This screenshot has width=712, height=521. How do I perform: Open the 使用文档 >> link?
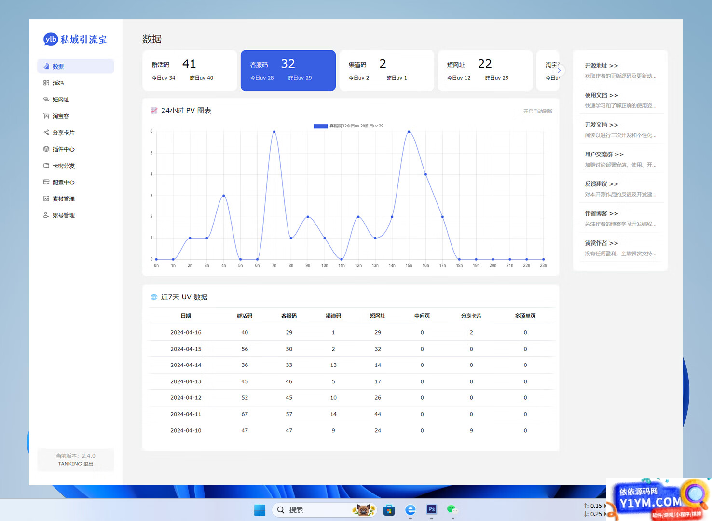click(602, 95)
